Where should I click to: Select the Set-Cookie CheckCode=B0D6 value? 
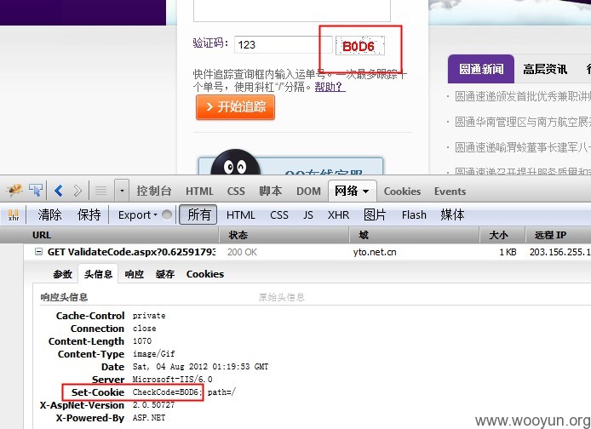[184, 392]
